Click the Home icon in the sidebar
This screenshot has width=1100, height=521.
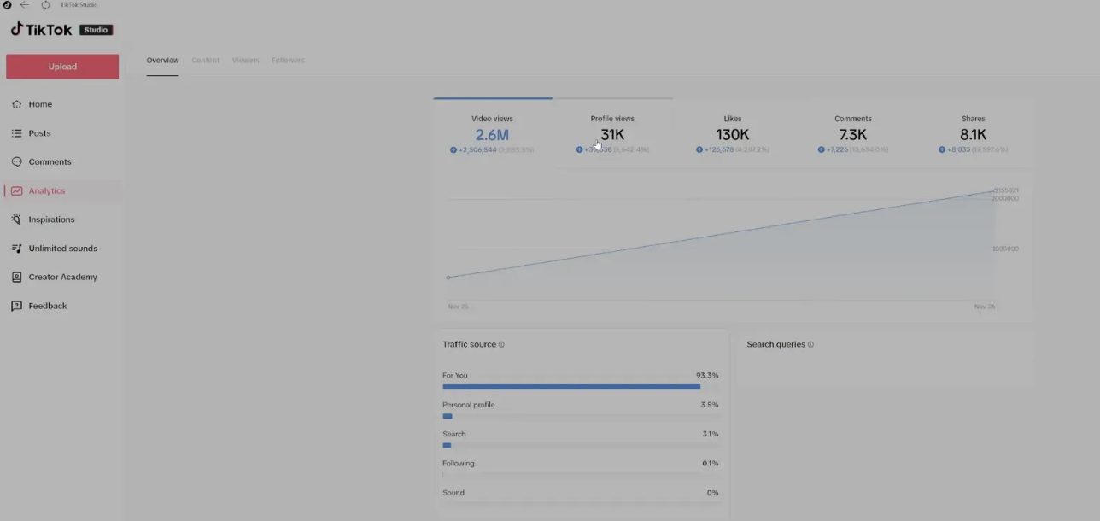pyautogui.click(x=16, y=104)
